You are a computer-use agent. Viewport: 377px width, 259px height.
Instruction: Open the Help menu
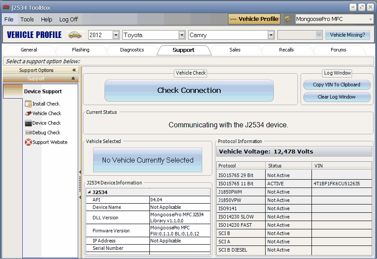[x=47, y=19]
